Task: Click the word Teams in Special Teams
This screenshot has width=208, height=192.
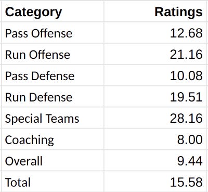Action: click(62, 119)
